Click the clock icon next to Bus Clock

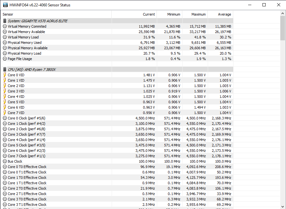pyautogui.click(x=5, y=161)
